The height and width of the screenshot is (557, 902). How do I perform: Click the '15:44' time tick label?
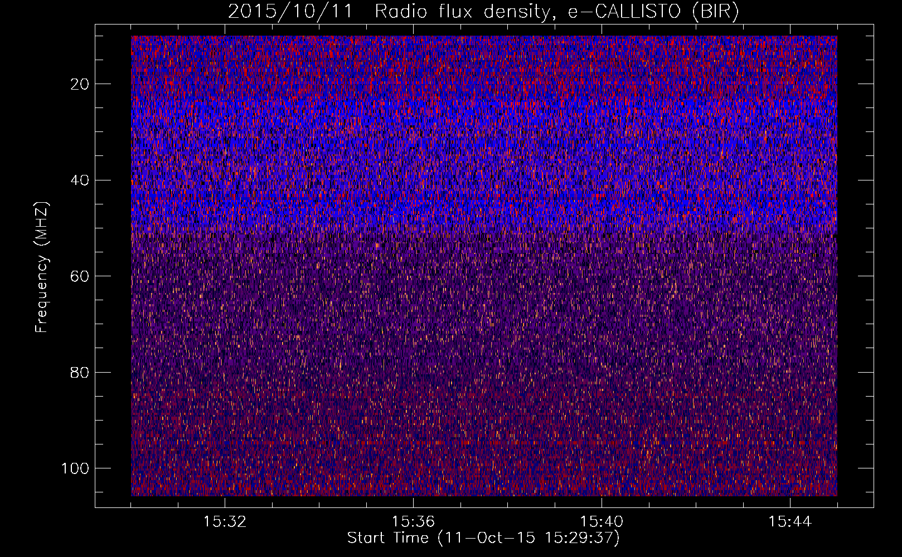coord(790,522)
